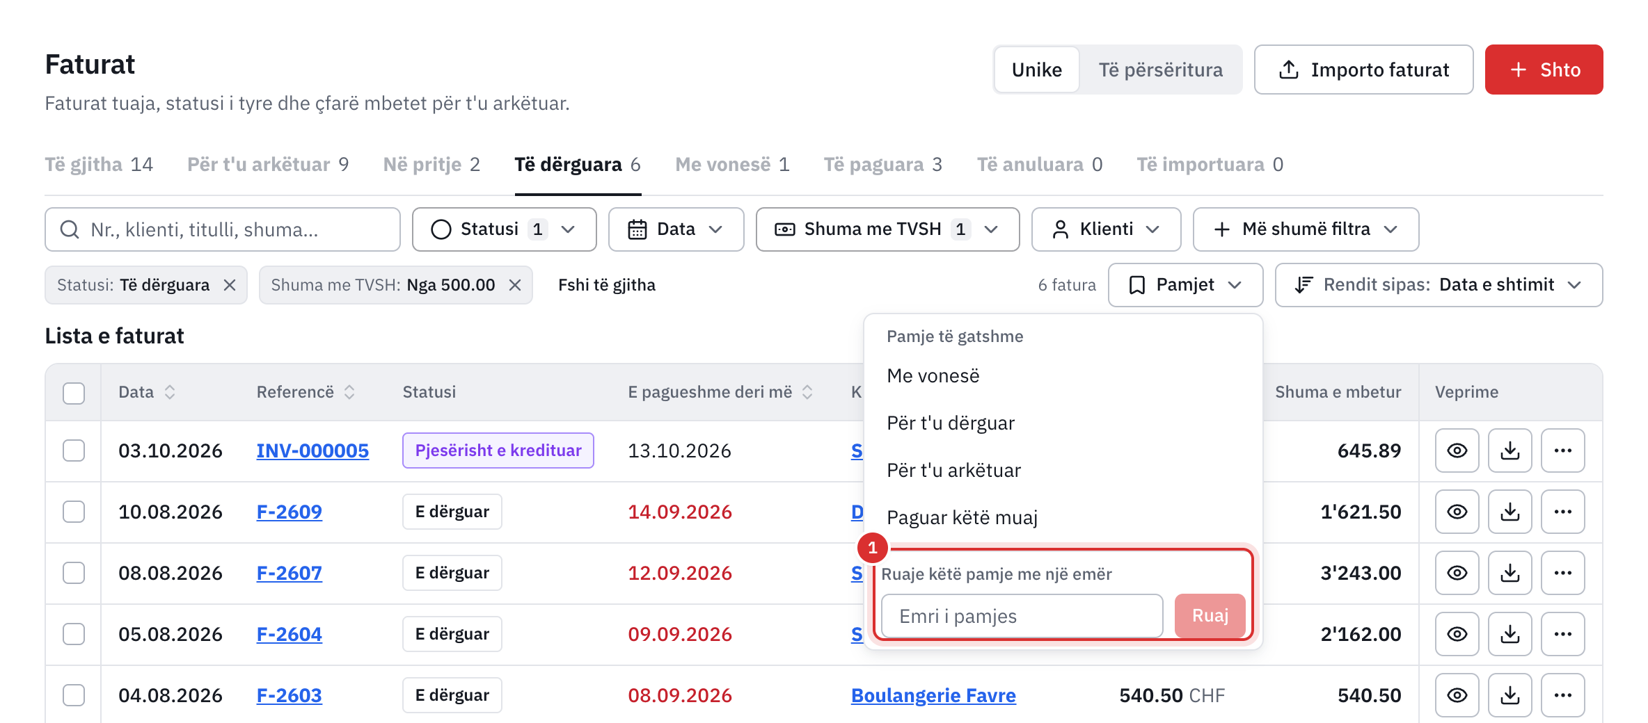The height and width of the screenshot is (723, 1648).
Task: Open three-dot menu for F-2604
Action: tap(1562, 634)
